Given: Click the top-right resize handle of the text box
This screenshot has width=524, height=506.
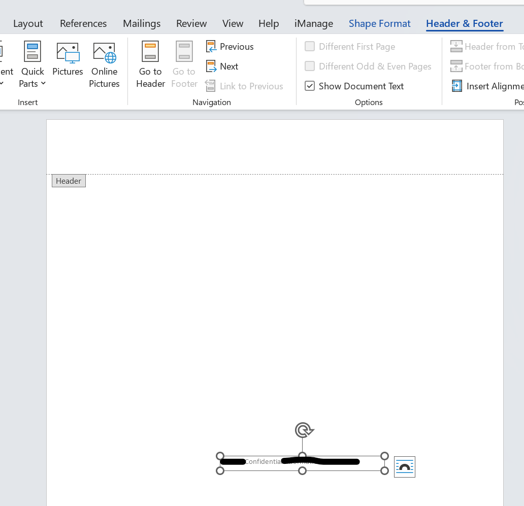Looking at the screenshot, I should click(384, 456).
